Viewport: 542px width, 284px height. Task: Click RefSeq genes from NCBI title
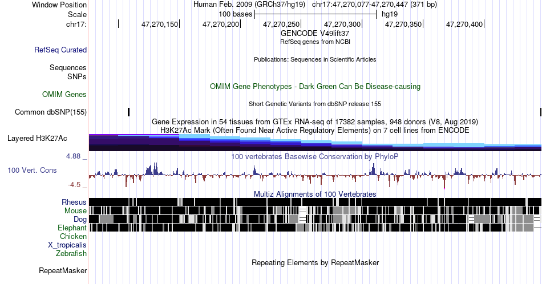pyautogui.click(x=315, y=42)
